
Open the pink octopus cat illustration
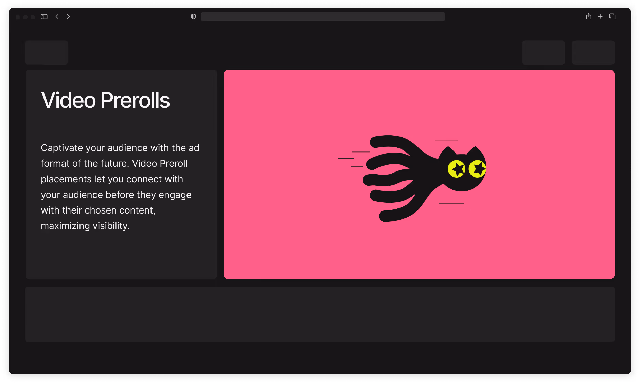419,175
